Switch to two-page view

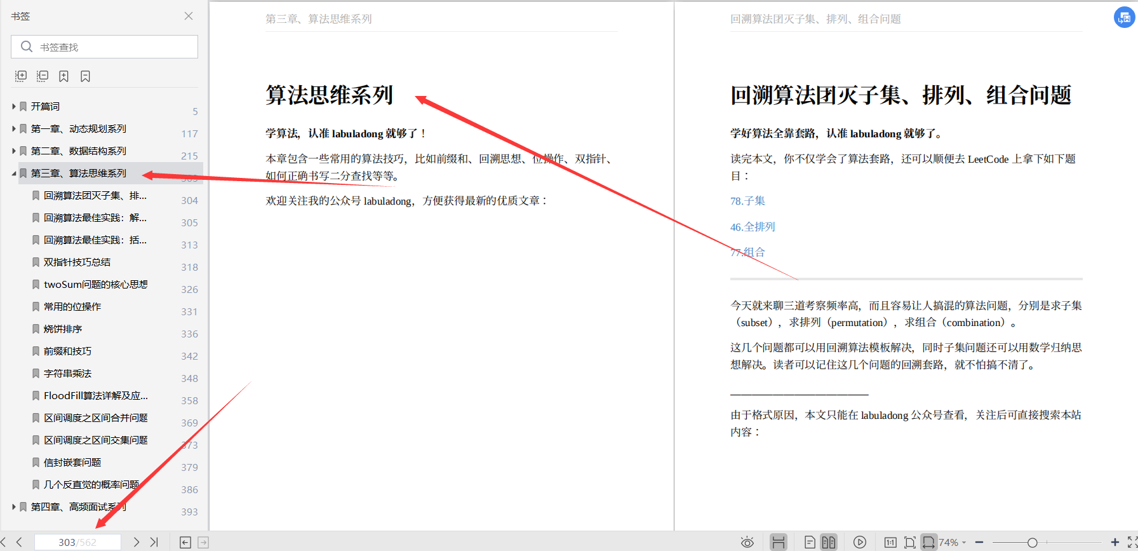[829, 542]
